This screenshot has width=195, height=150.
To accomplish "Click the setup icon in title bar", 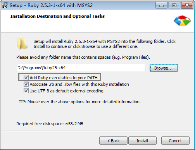I will click(x=5, y=5).
